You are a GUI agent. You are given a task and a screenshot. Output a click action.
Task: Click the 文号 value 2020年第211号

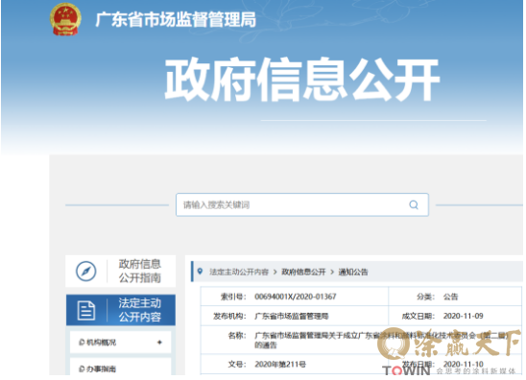tap(280, 365)
